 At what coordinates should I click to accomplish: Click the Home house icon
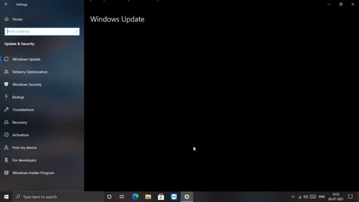(x=7, y=19)
